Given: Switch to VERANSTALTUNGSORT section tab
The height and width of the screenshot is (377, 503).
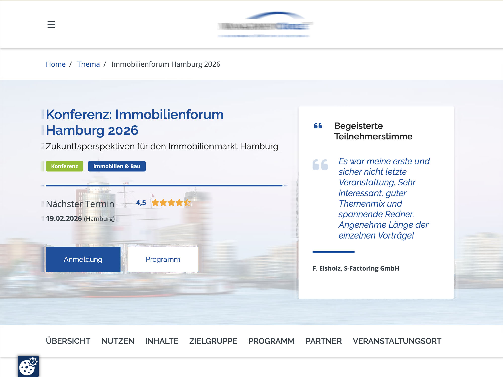Looking at the screenshot, I should [x=397, y=341].
